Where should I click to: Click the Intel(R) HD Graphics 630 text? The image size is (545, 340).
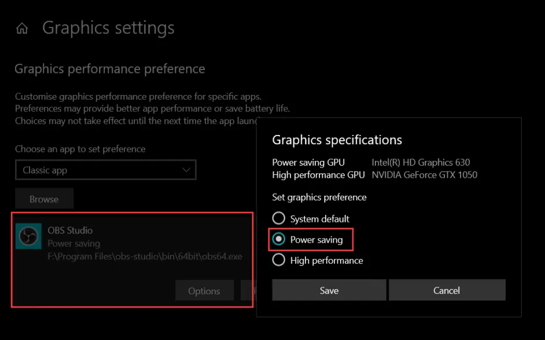(421, 162)
